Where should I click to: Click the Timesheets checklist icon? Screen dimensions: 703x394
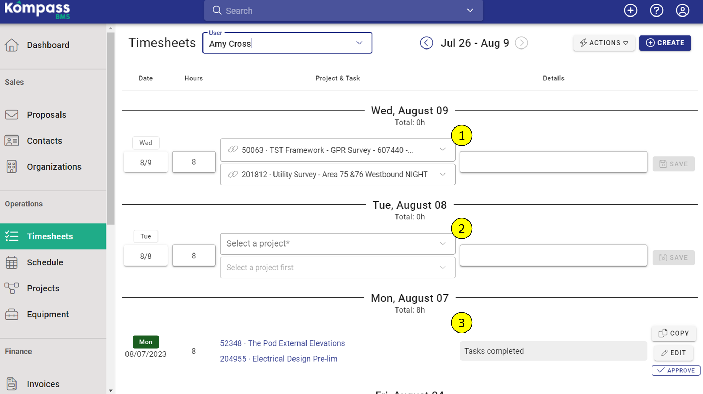coord(12,236)
